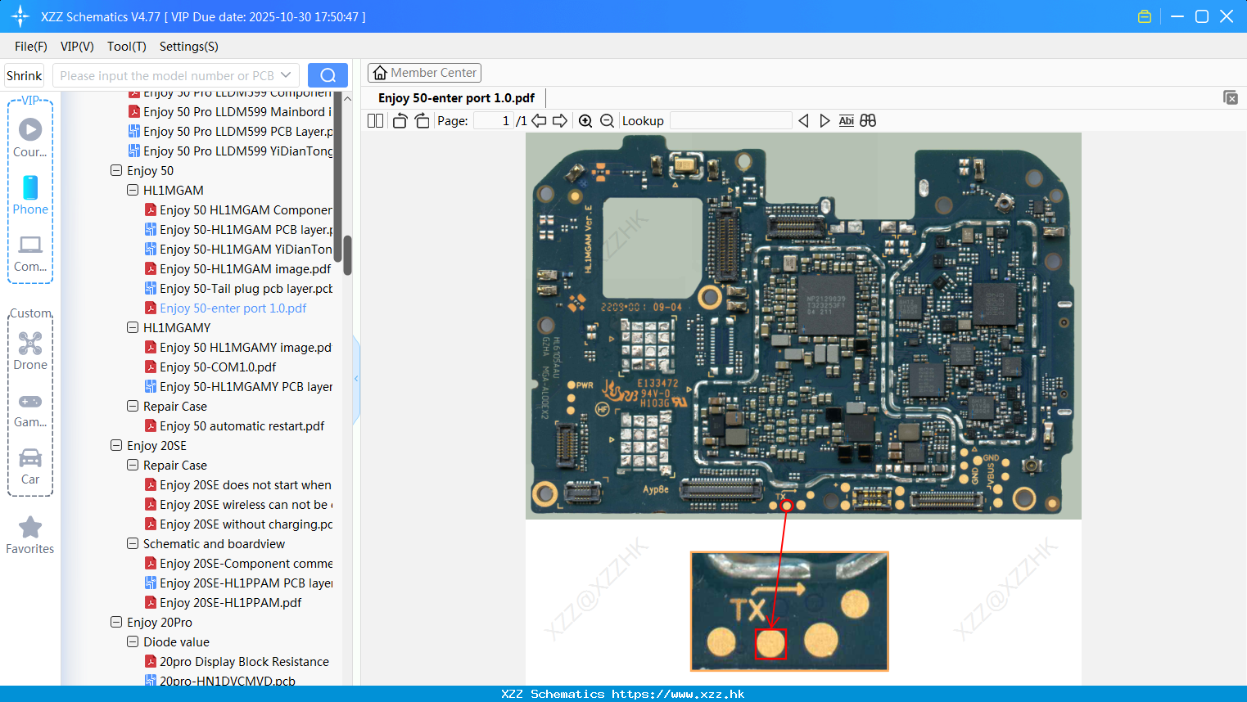Toggle the Abi whole-word match icon
This screenshot has height=702, width=1247.
coord(847,120)
